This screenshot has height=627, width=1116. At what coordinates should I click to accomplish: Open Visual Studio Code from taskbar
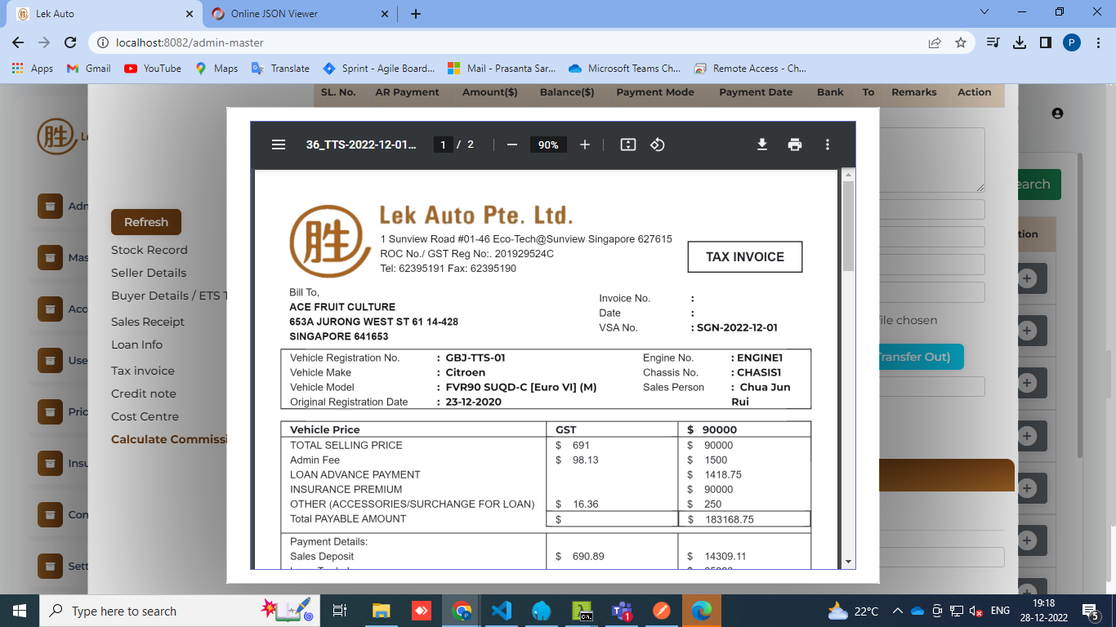[x=502, y=611]
